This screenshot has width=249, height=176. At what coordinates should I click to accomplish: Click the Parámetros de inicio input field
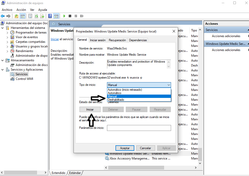[139, 128]
